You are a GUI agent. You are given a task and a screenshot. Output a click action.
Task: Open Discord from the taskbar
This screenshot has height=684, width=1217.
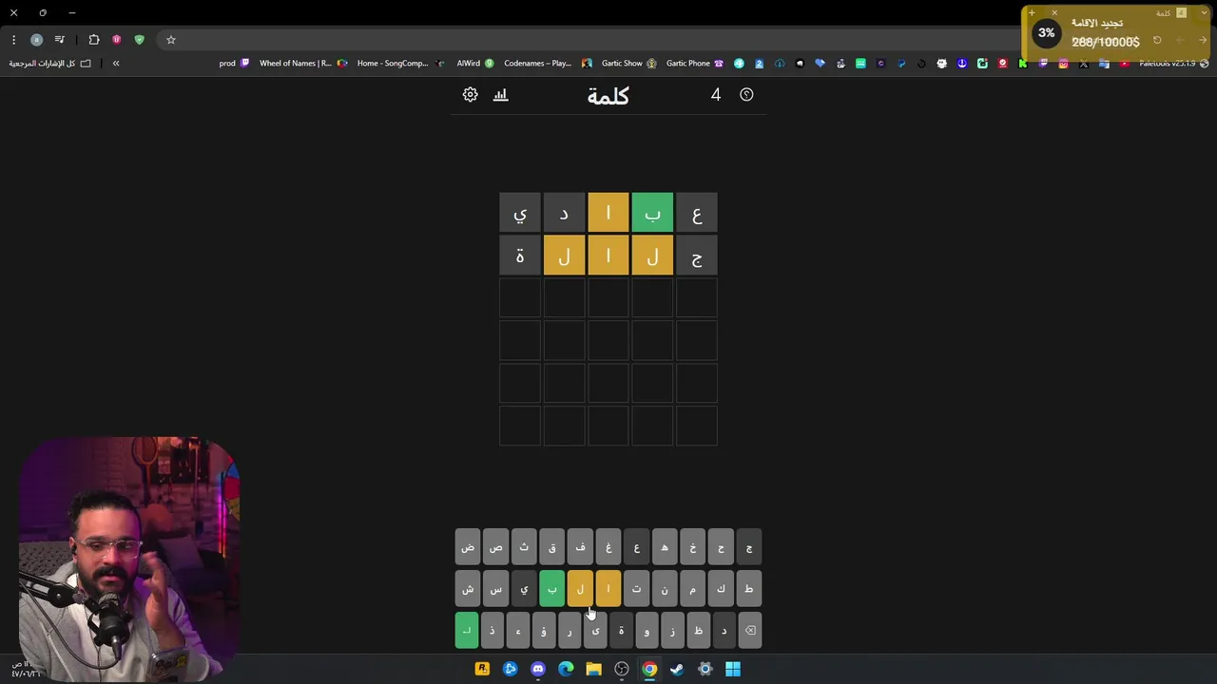[538, 669]
